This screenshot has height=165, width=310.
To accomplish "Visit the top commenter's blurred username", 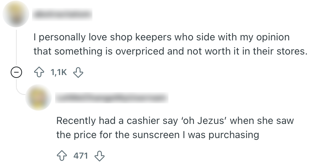I will pos(62,15).
